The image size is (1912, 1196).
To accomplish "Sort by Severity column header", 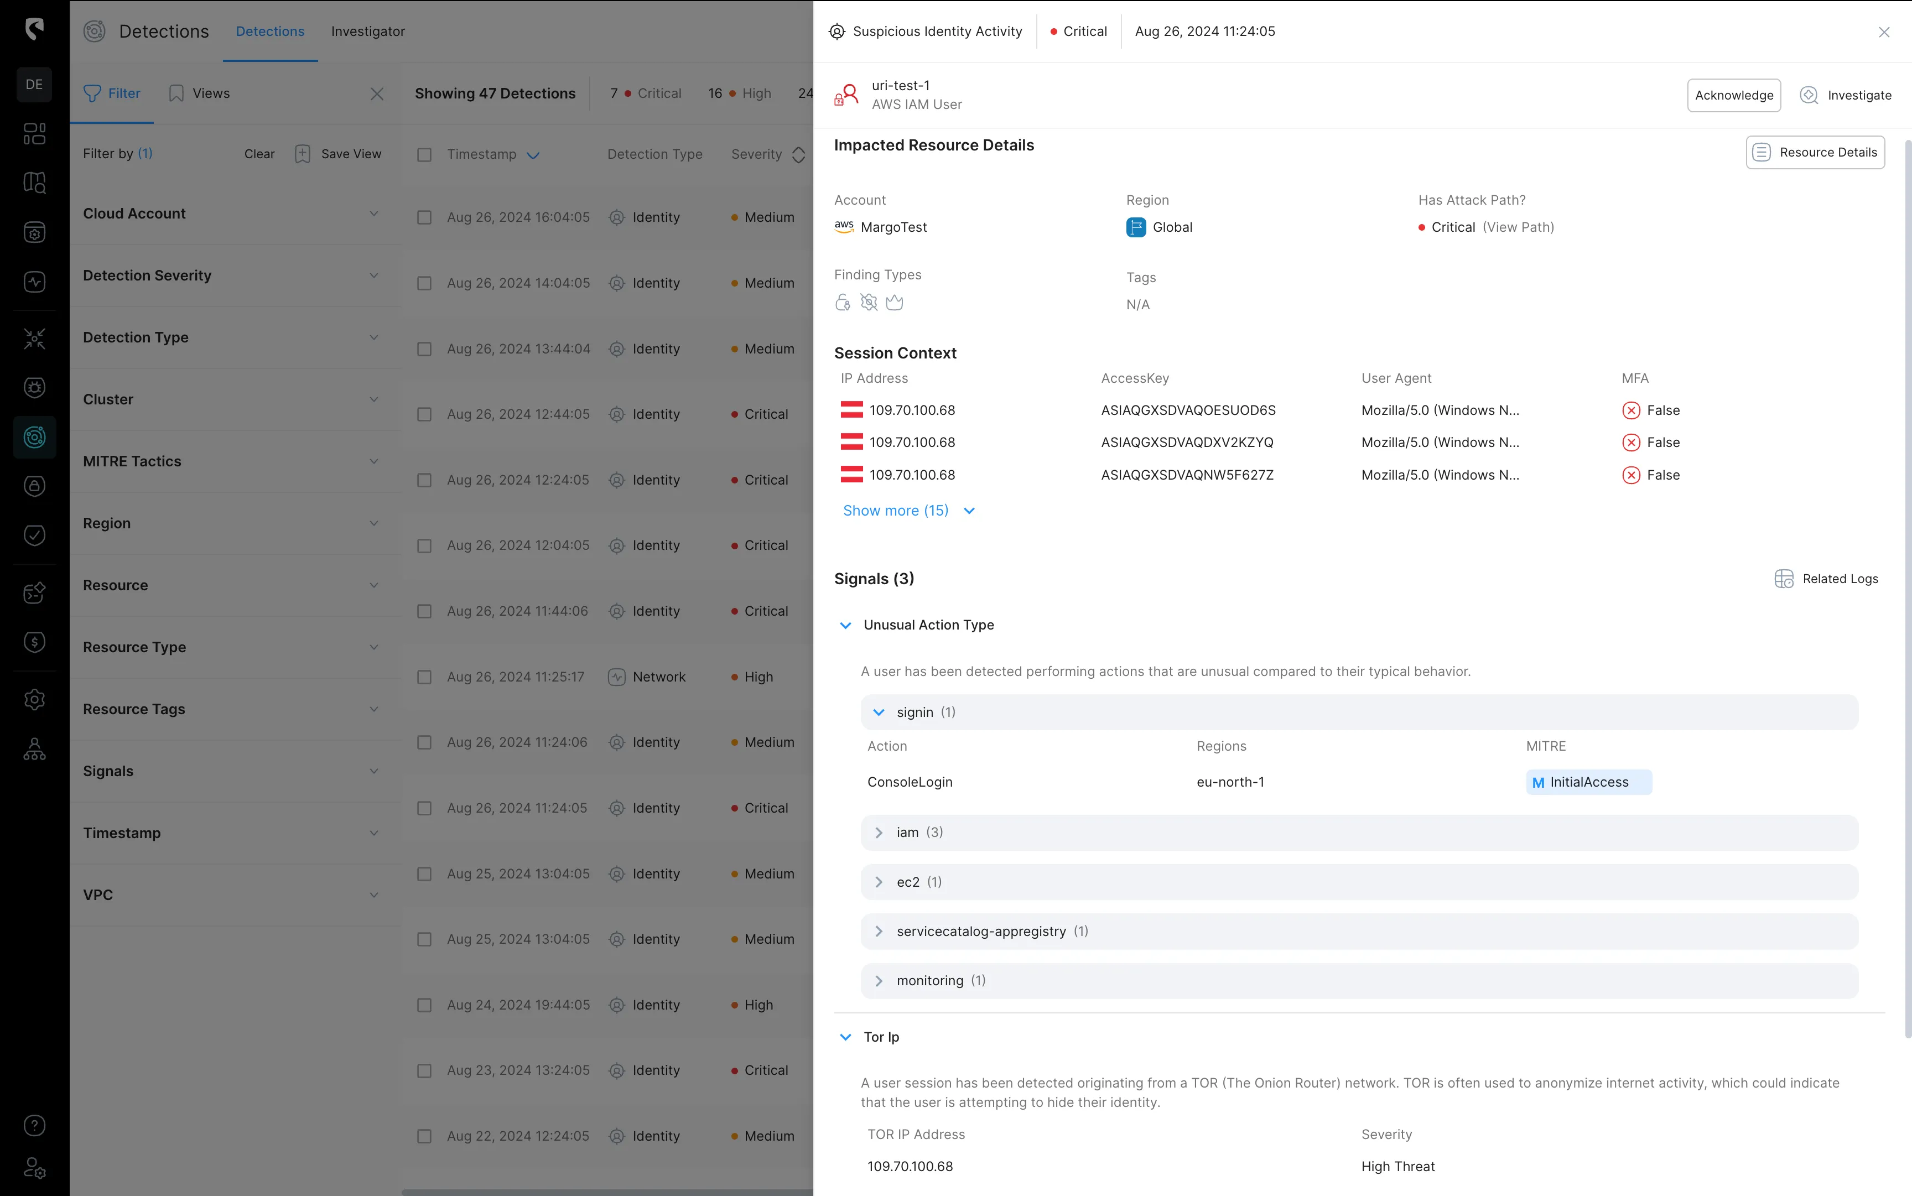I will pyautogui.click(x=767, y=154).
